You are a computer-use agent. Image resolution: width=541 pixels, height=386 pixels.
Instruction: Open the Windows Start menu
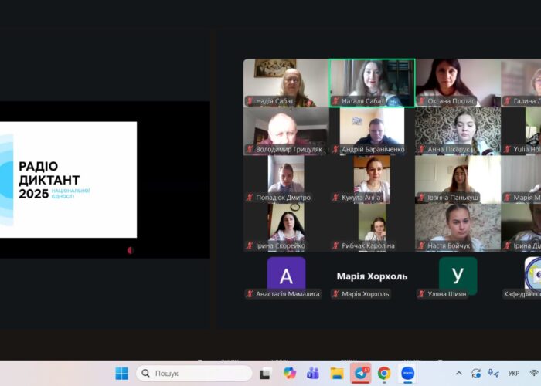(122, 373)
